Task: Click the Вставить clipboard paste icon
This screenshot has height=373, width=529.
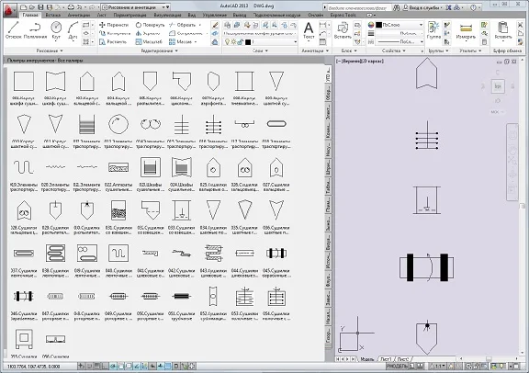Action: click(502, 31)
